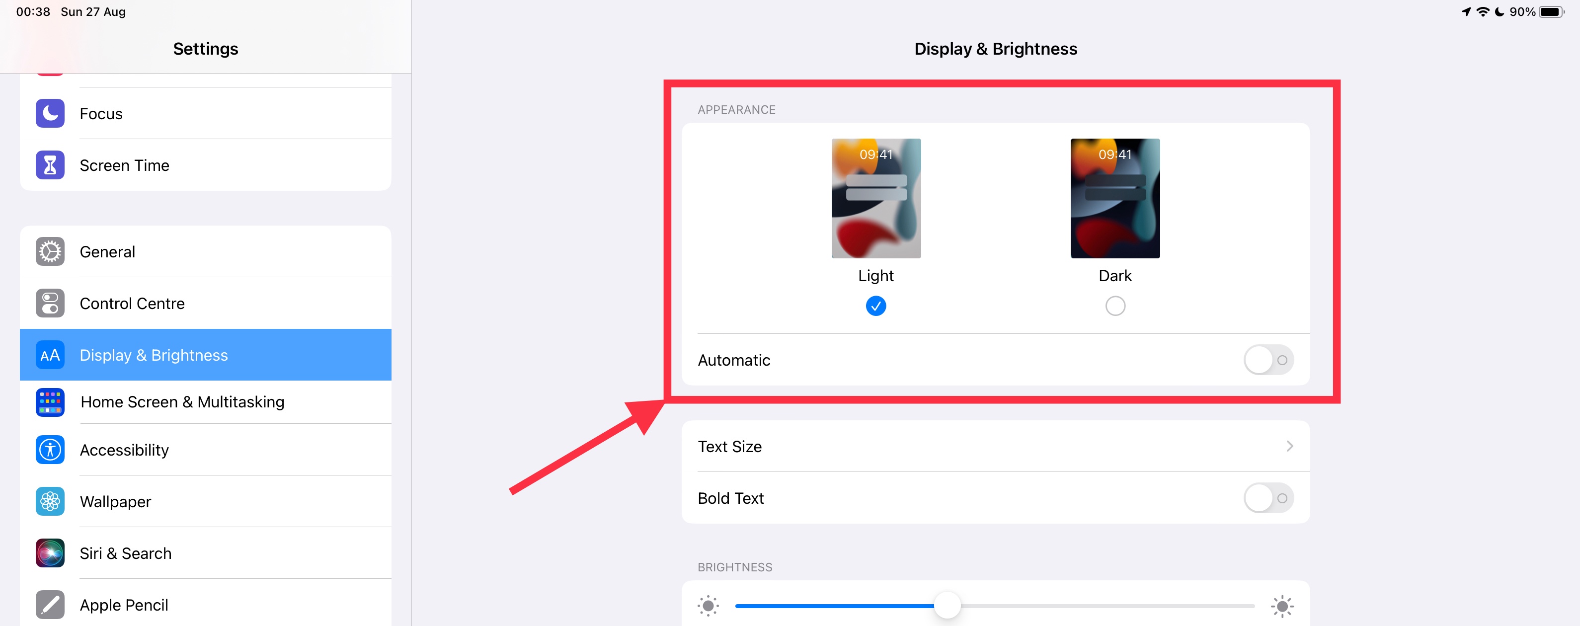Screen dimensions: 1580x626
Task: Tap the Screen Time hourglass icon
Action: pos(50,165)
